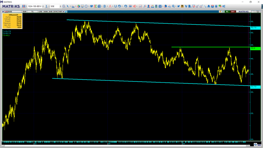Click the calculator icon in toolbar
263x148 pixels.
(216, 6)
